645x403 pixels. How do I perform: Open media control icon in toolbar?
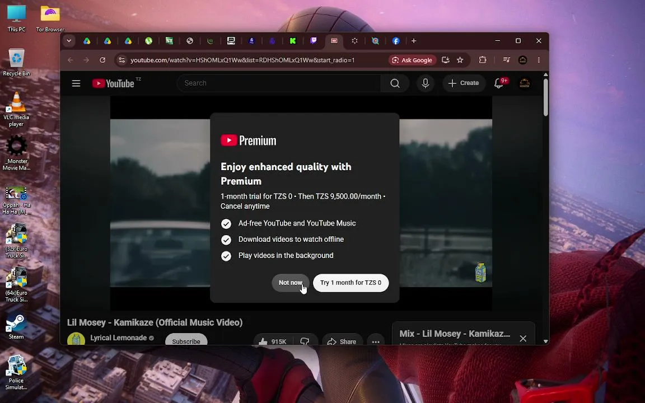(506, 60)
